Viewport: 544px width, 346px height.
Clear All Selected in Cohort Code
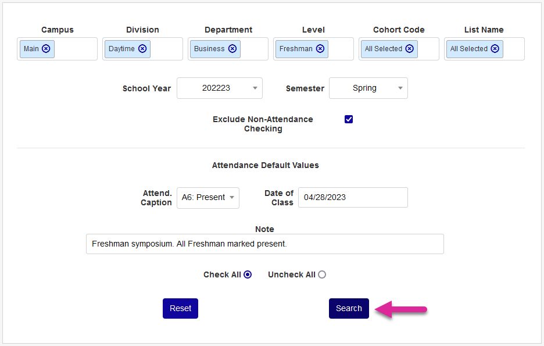[x=410, y=49]
